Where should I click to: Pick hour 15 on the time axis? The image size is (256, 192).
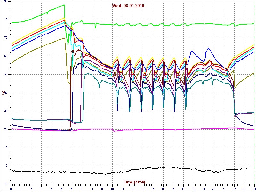[x=163, y=188]
